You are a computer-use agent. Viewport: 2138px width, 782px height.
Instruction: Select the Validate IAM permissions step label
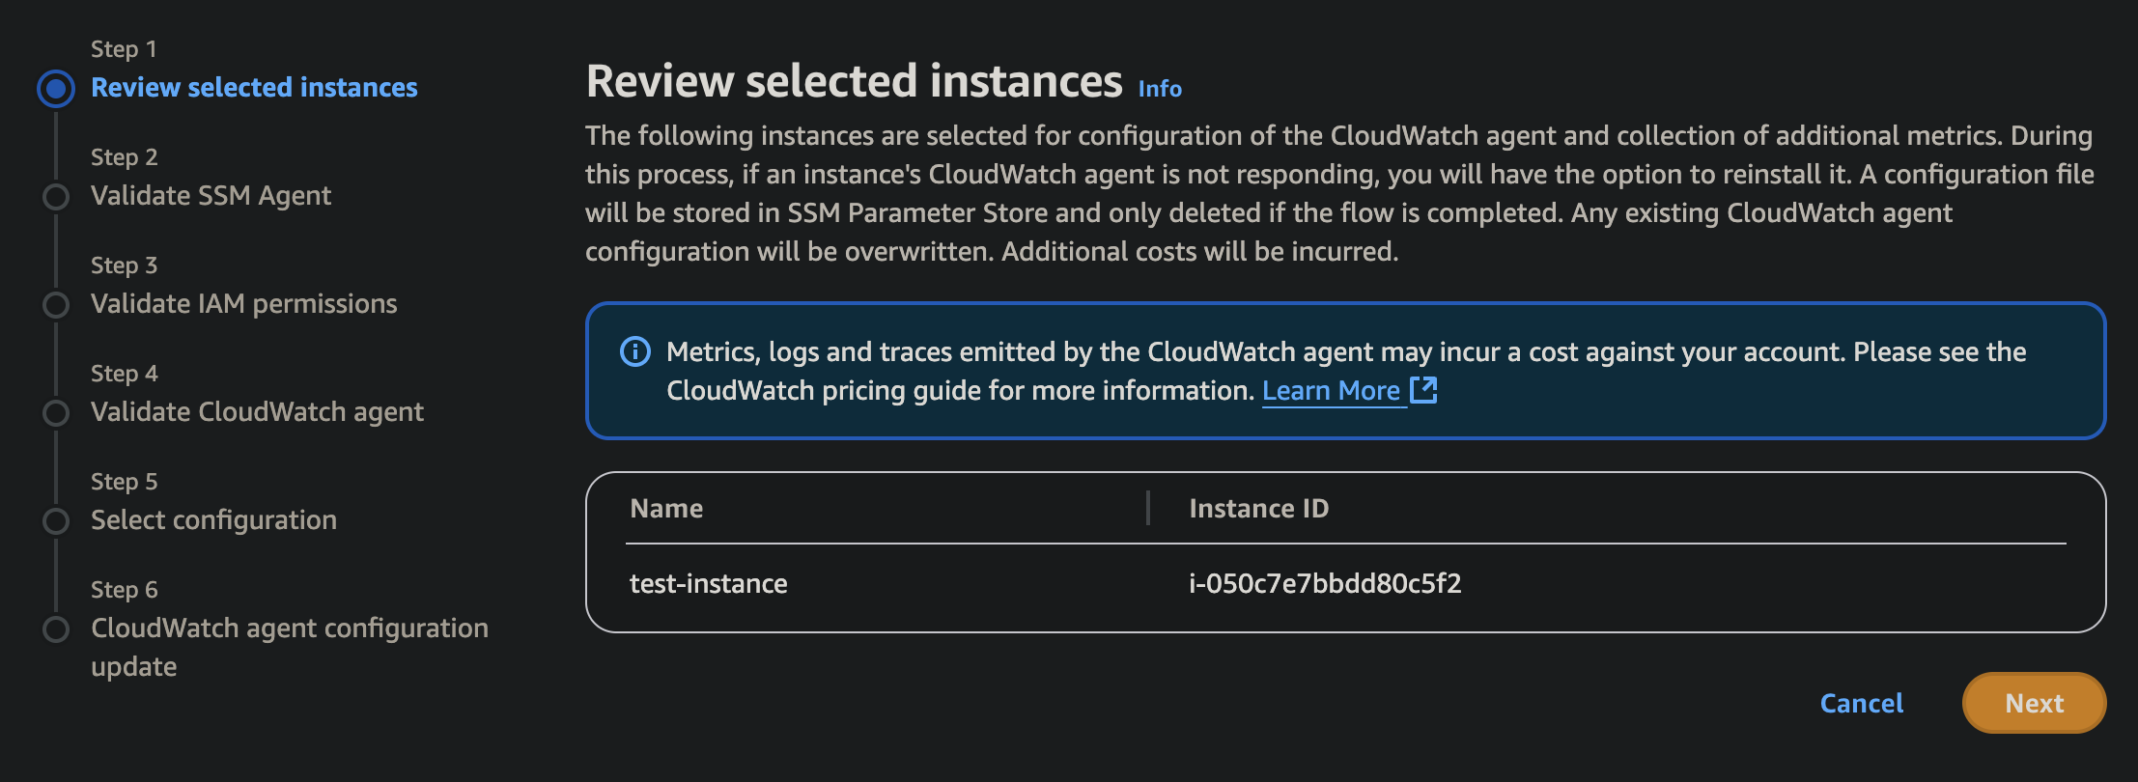pyautogui.click(x=243, y=304)
